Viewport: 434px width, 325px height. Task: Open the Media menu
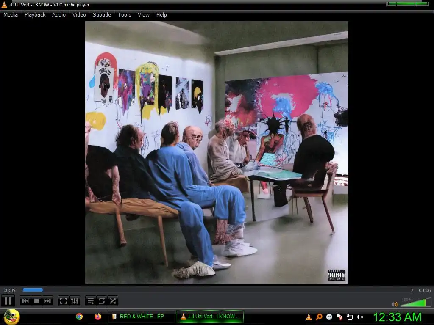coord(11,15)
